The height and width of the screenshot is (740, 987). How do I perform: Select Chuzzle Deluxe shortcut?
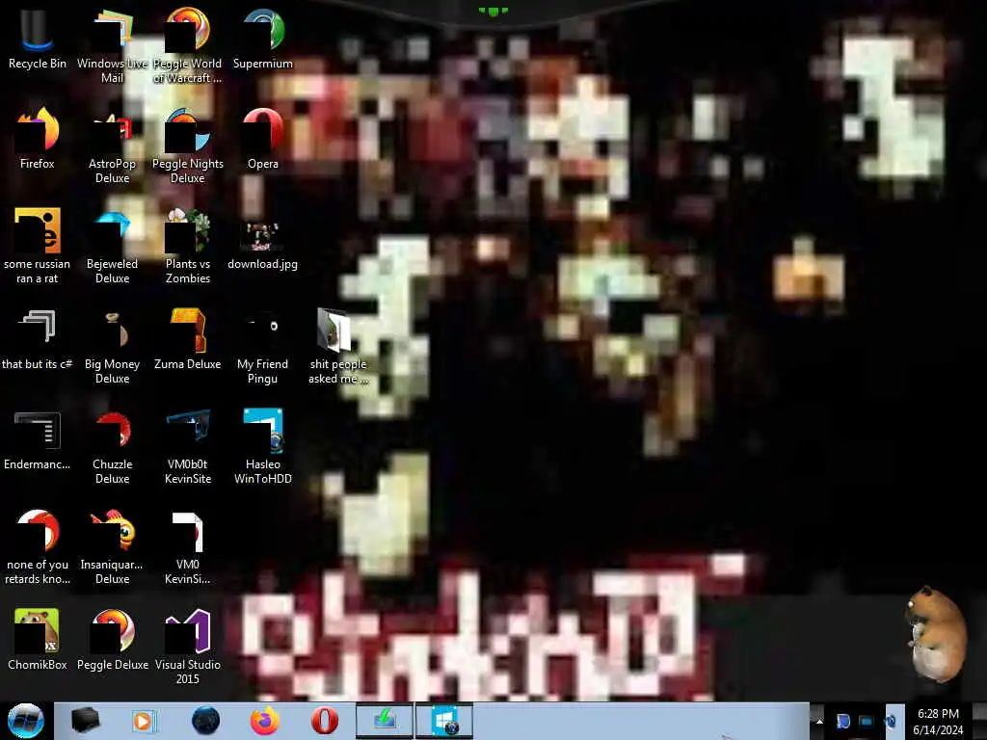coord(112,447)
